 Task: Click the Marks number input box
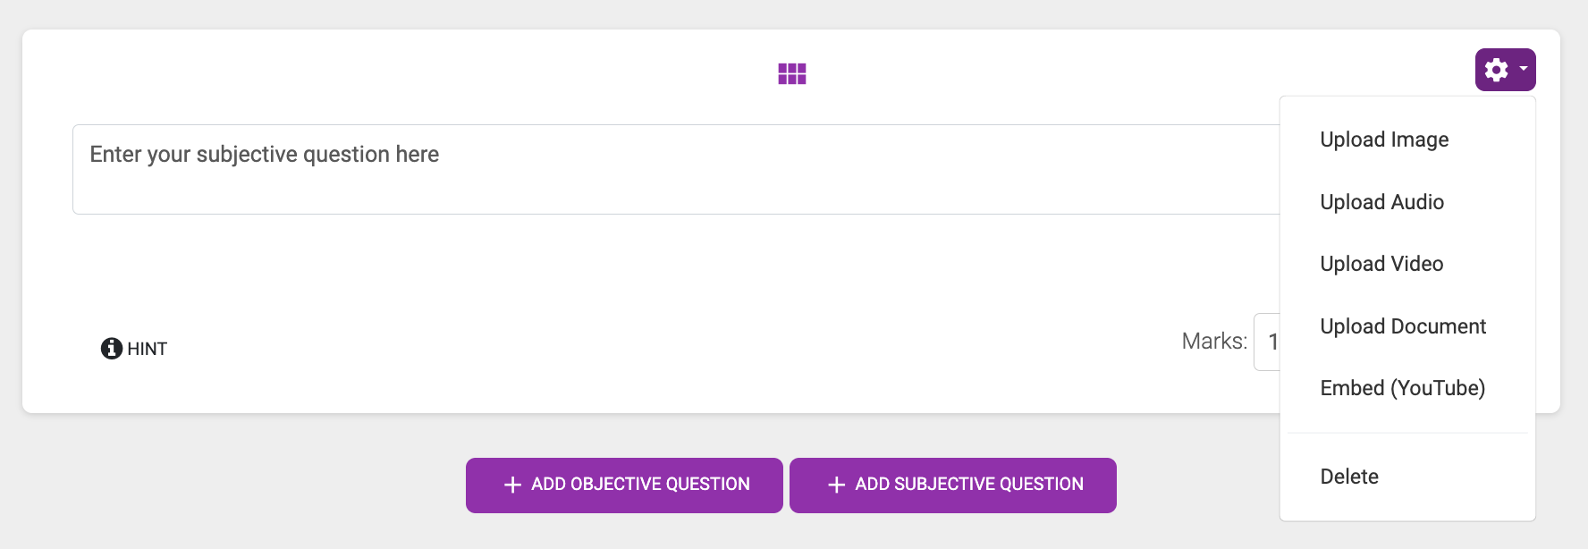[x=1268, y=342]
